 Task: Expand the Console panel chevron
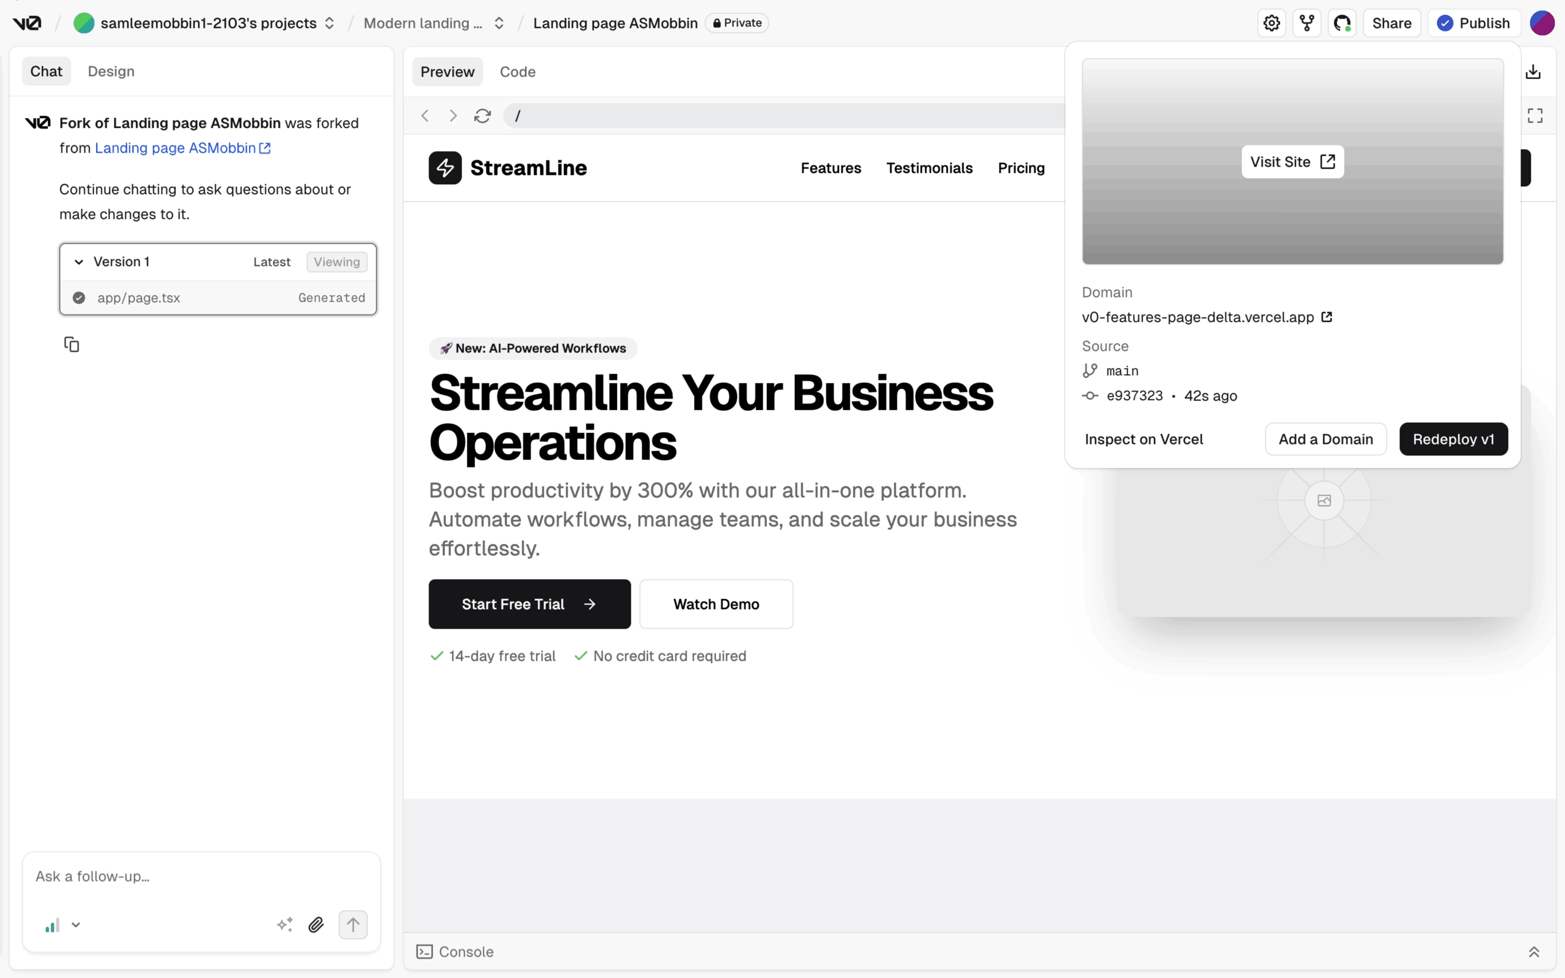tap(1533, 952)
